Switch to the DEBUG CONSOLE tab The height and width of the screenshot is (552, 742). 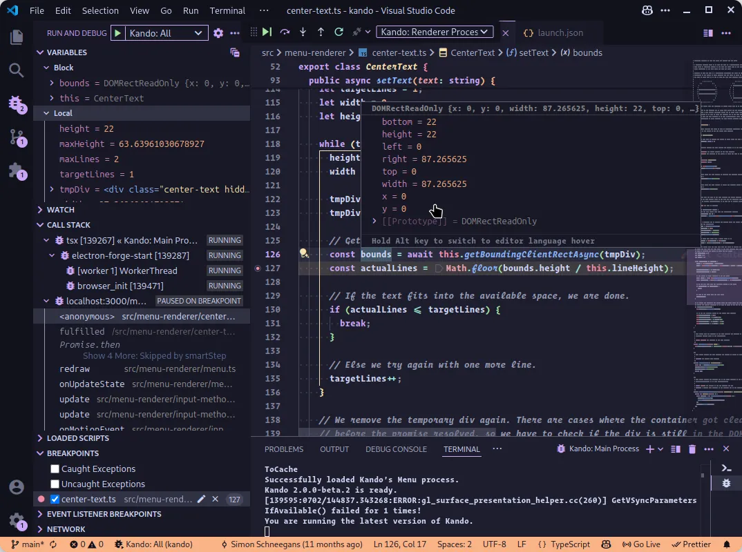(397, 448)
